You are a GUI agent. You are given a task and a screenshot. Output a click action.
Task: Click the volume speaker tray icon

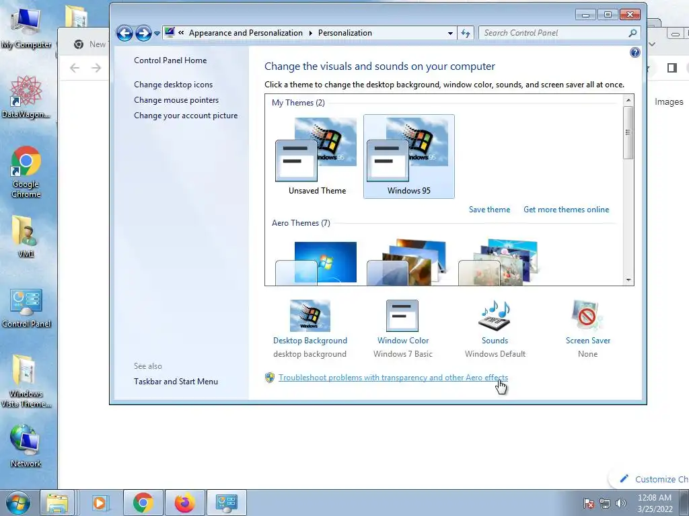(621, 503)
